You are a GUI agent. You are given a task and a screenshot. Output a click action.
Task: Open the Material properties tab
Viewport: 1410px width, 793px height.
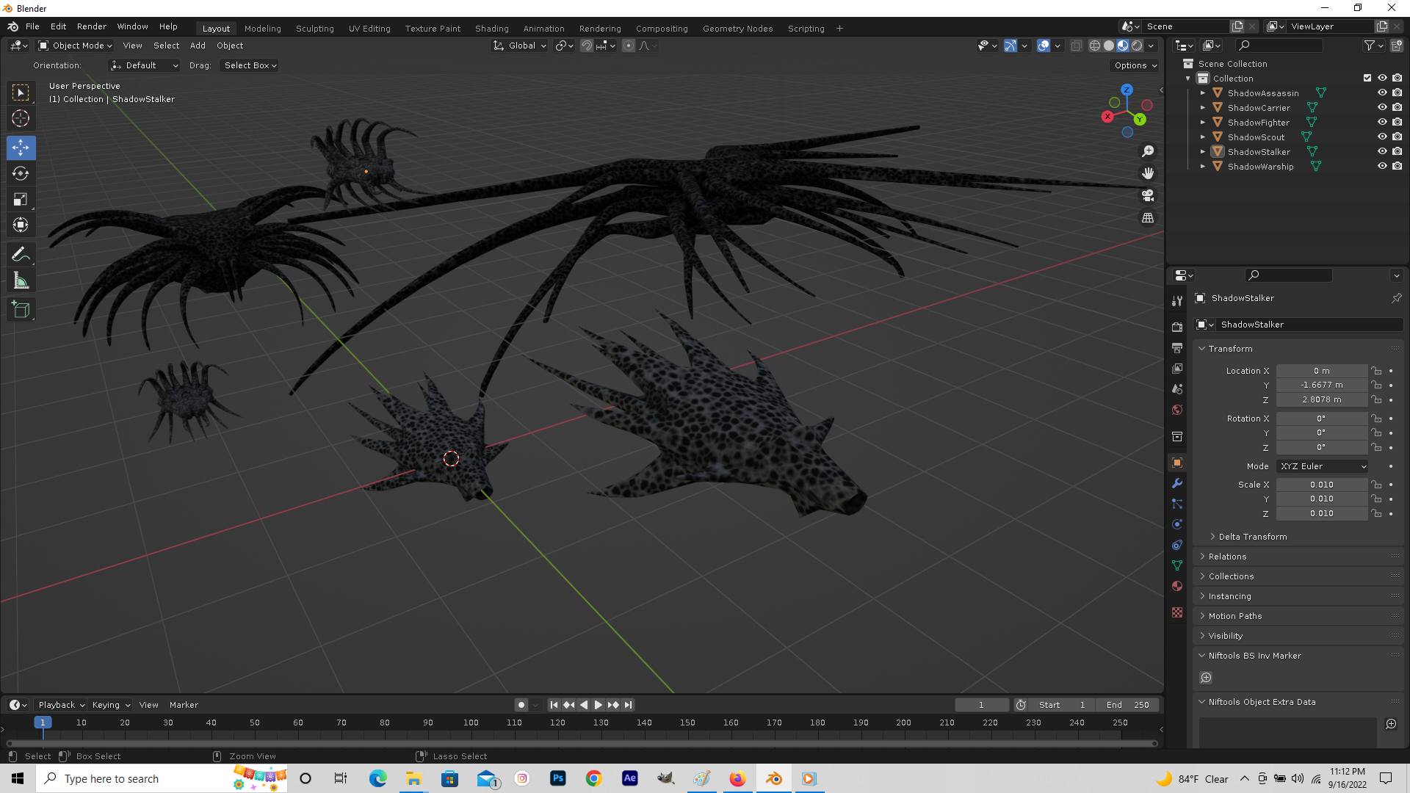coord(1177,586)
